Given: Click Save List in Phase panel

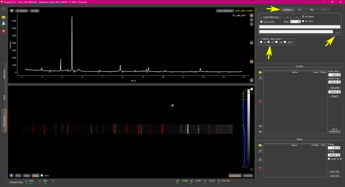Looking at the screenshot, I should (335, 171).
